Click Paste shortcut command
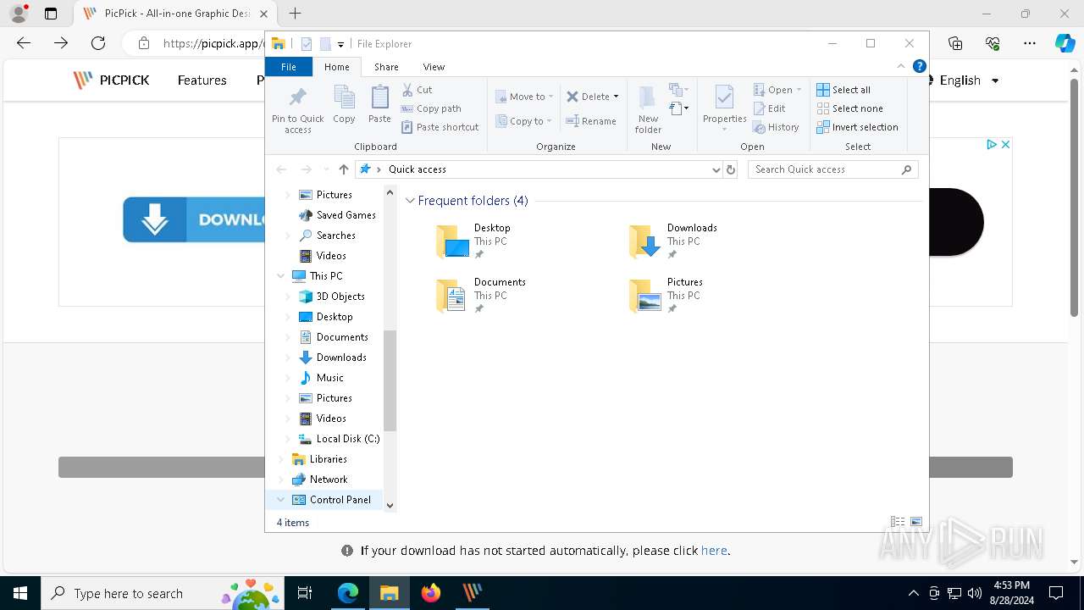1084x610 pixels. (440, 127)
